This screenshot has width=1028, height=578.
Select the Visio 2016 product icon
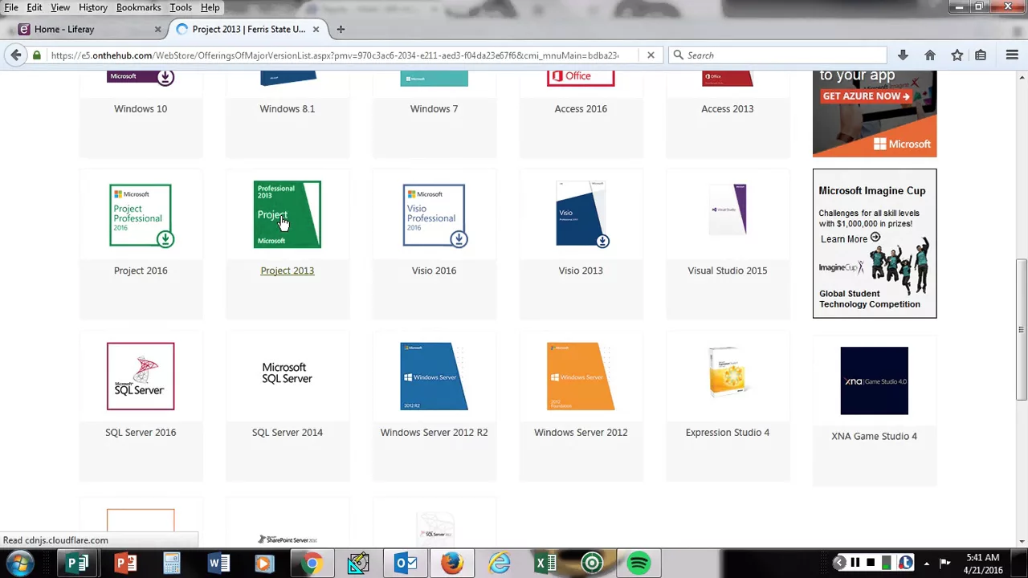click(434, 215)
